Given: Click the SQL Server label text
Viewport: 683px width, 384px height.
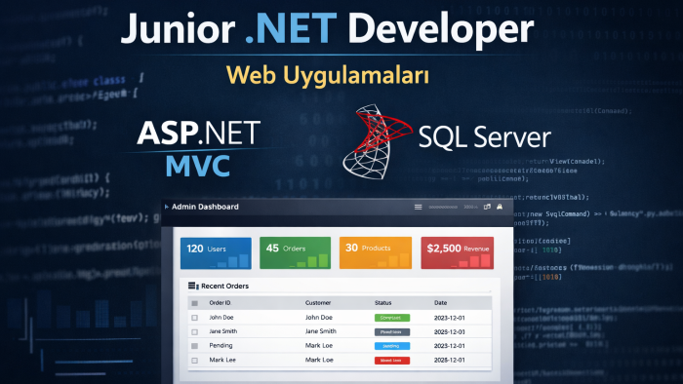Looking at the screenshot, I should tap(485, 137).
